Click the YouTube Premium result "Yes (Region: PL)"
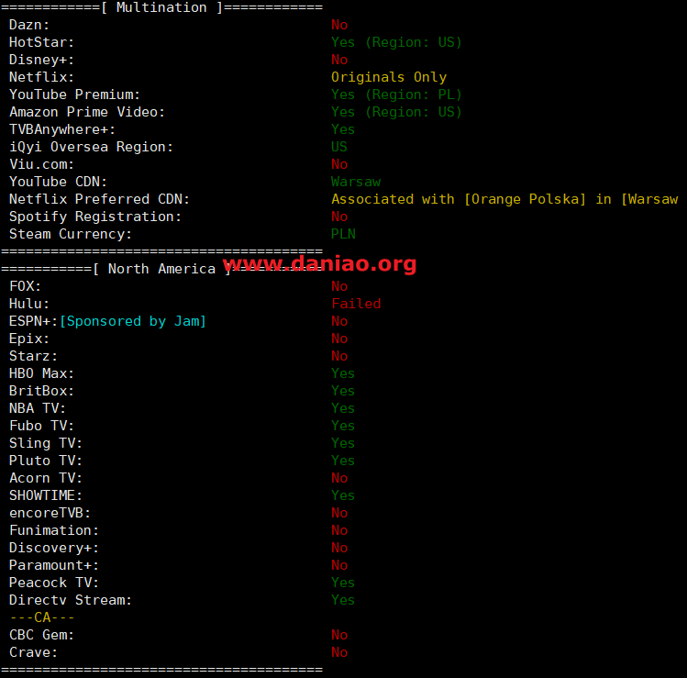The width and height of the screenshot is (687, 678). pyautogui.click(x=396, y=94)
